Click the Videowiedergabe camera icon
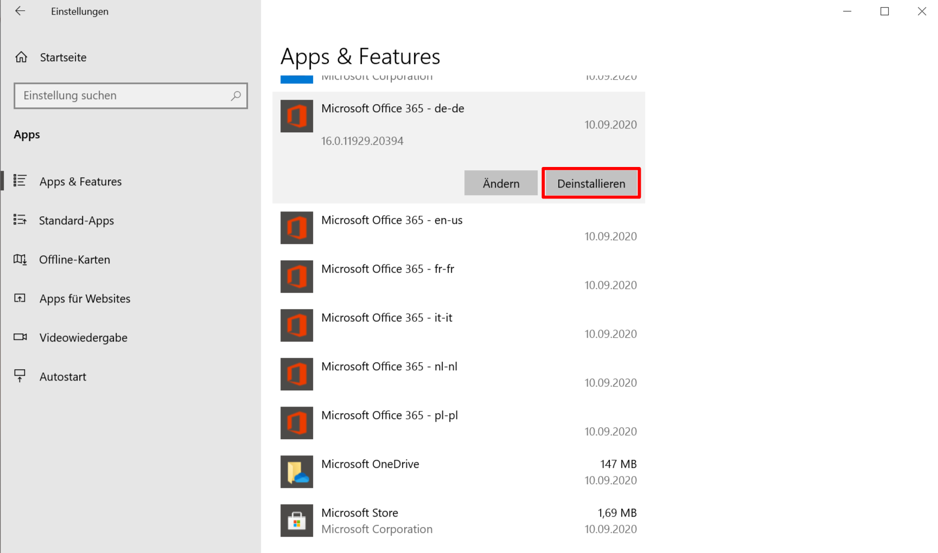Viewport: 938px width, 553px height. click(20, 337)
